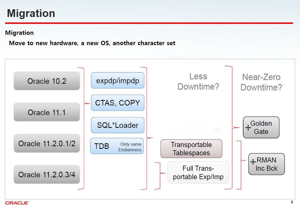Click the expdp/impdp method box
This screenshot has height=207, width=300.
[x=118, y=80]
